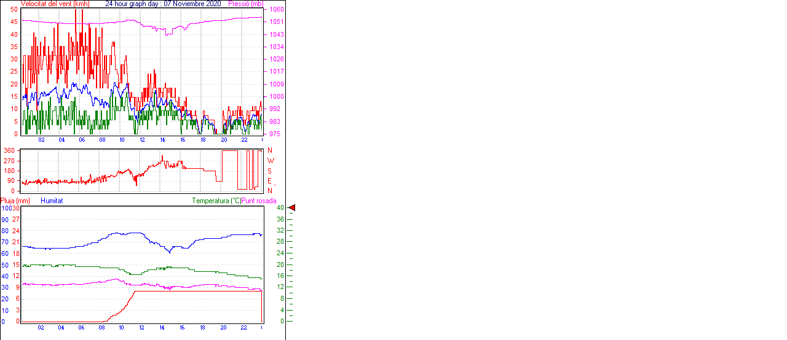Click the 360 value on wind direction axis
The height and width of the screenshot is (340, 787).
(x=9, y=150)
